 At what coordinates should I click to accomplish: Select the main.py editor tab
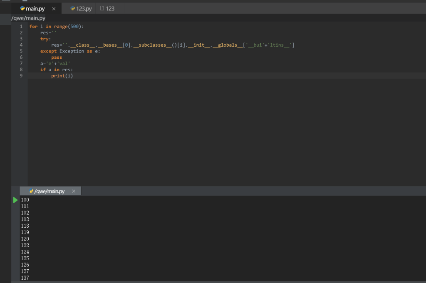point(35,9)
